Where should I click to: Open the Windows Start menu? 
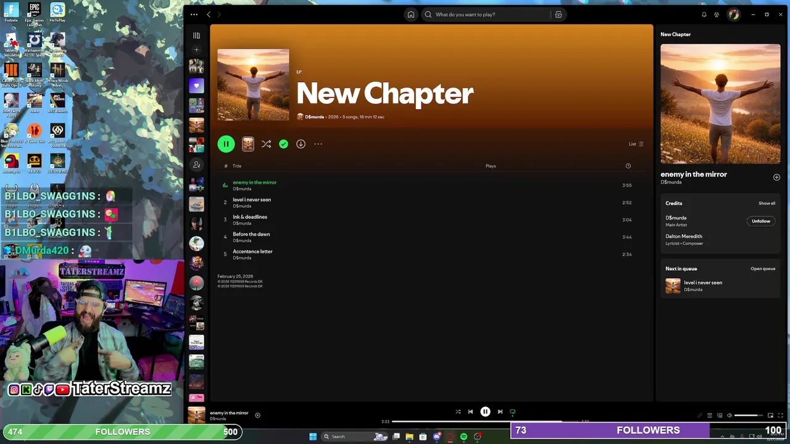pyautogui.click(x=313, y=437)
